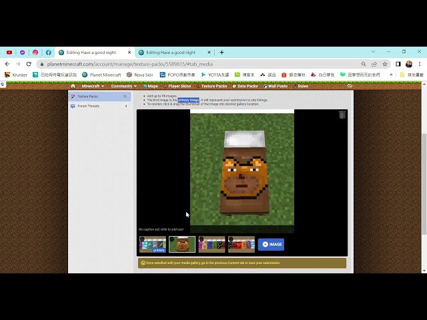
Task: Open the yellow bookmarks folder
Action: 412,75
